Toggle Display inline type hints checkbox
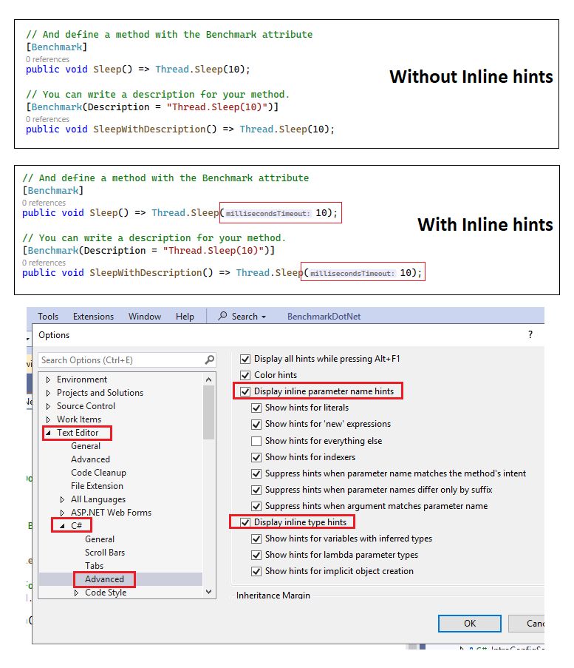This screenshot has height=668, width=574. click(245, 522)
